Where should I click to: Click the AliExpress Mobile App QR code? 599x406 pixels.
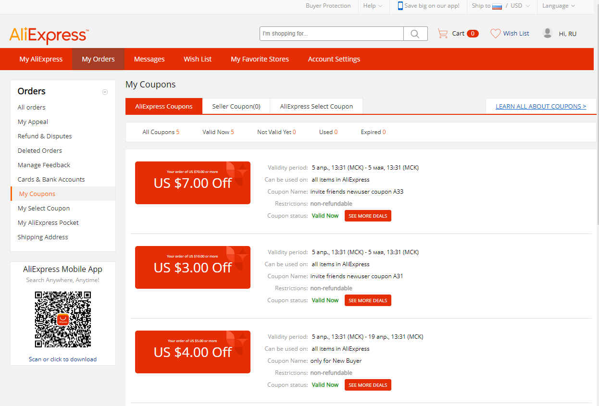63,320
